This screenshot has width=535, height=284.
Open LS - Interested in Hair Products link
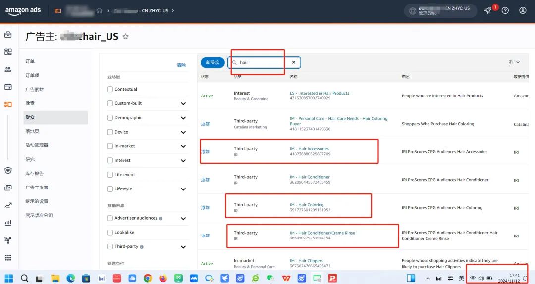(320, 93)
